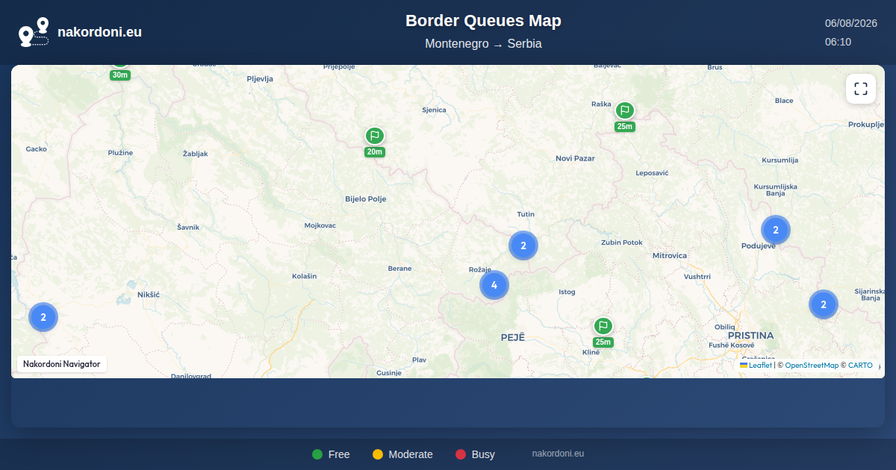Expand cluster of 2 near Nikšić

pos(43,317)
